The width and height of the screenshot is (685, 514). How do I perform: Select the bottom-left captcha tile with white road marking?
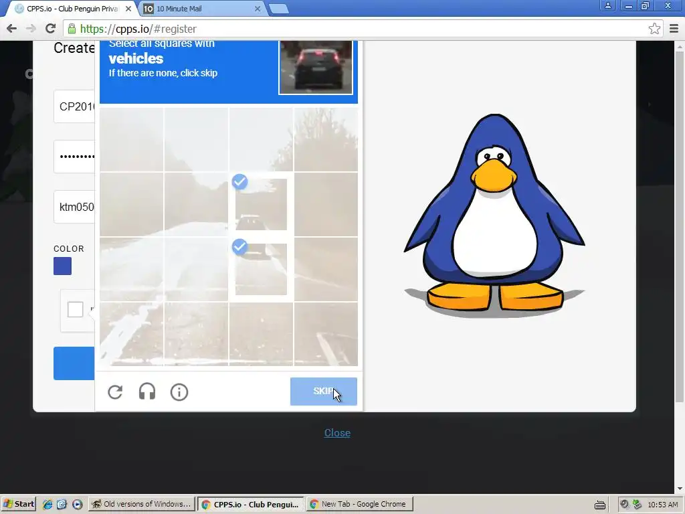pyautogui.click(x=132, y=335)
